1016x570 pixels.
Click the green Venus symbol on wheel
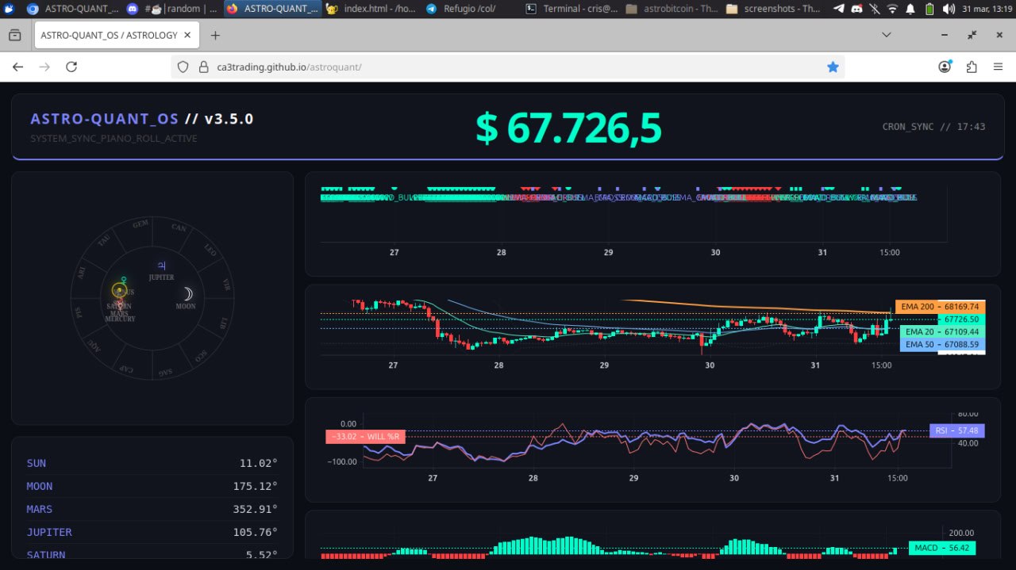[124, 280]
